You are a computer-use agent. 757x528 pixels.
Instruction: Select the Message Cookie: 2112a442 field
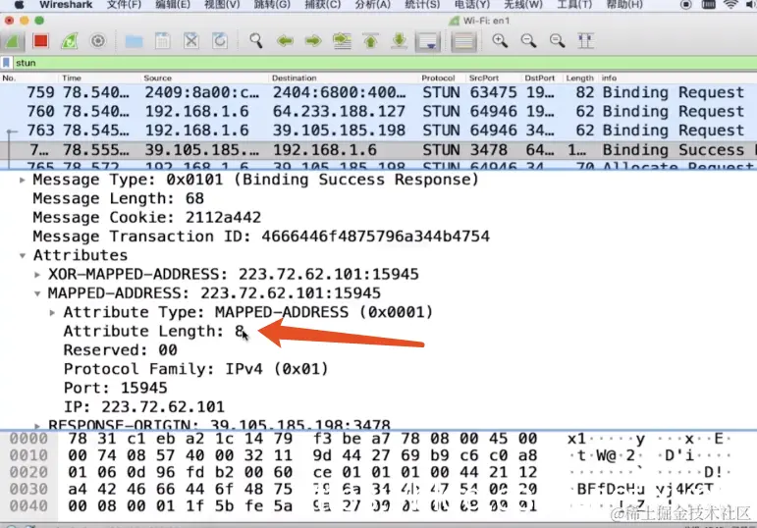point(146,217)
